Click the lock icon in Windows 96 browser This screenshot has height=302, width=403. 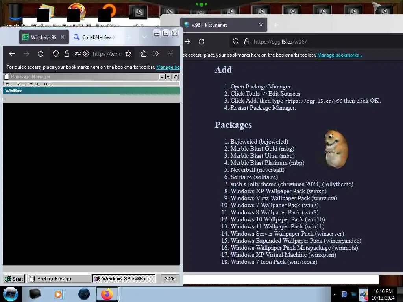tap(67, 53)
